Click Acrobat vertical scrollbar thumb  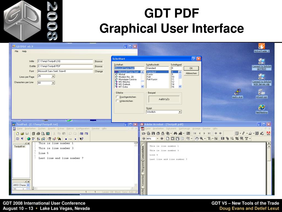pos(269,154)
